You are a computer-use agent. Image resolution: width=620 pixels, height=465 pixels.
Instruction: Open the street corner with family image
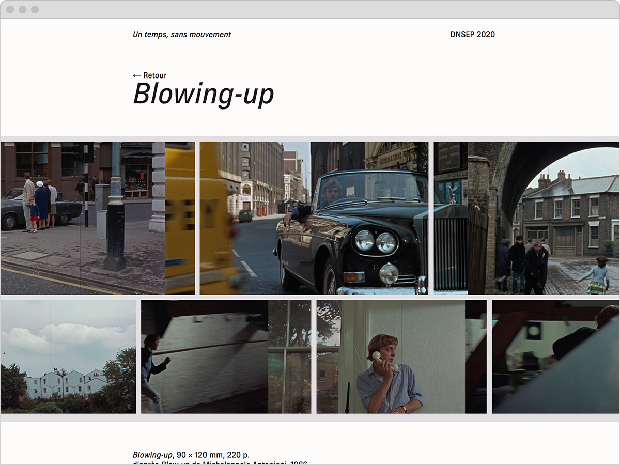tap(98, 218)
